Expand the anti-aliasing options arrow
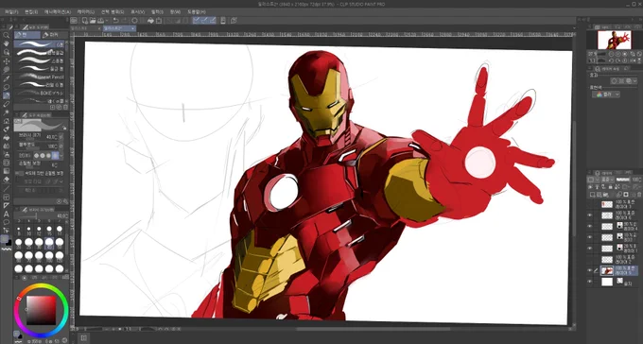This screenshot has height=344, width=643. click(61, 156)
